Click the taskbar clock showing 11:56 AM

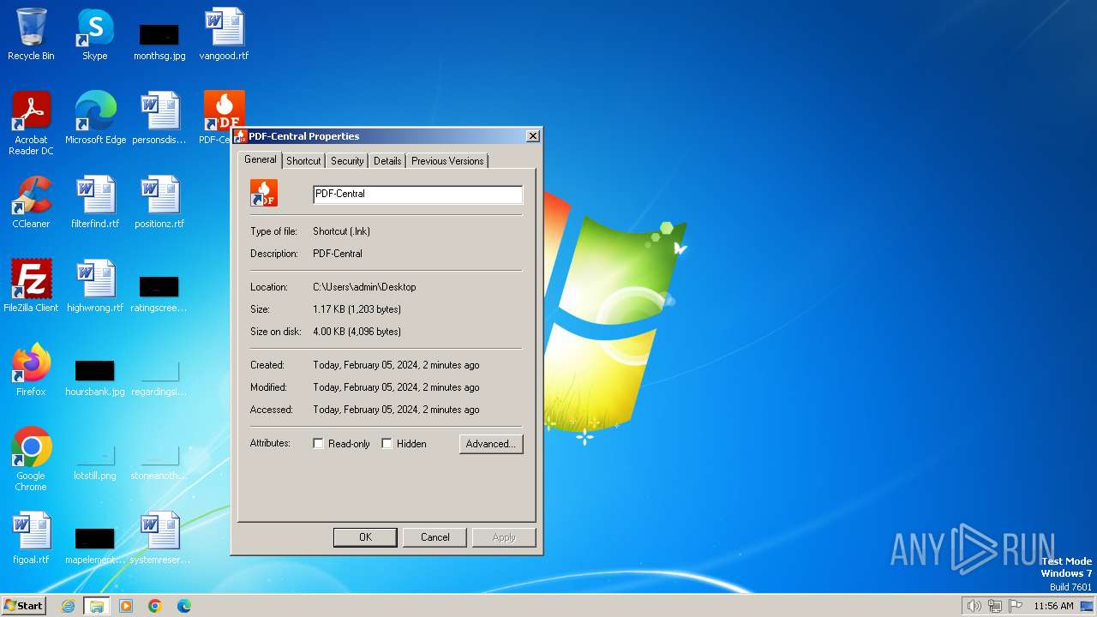click(1053, 606)
